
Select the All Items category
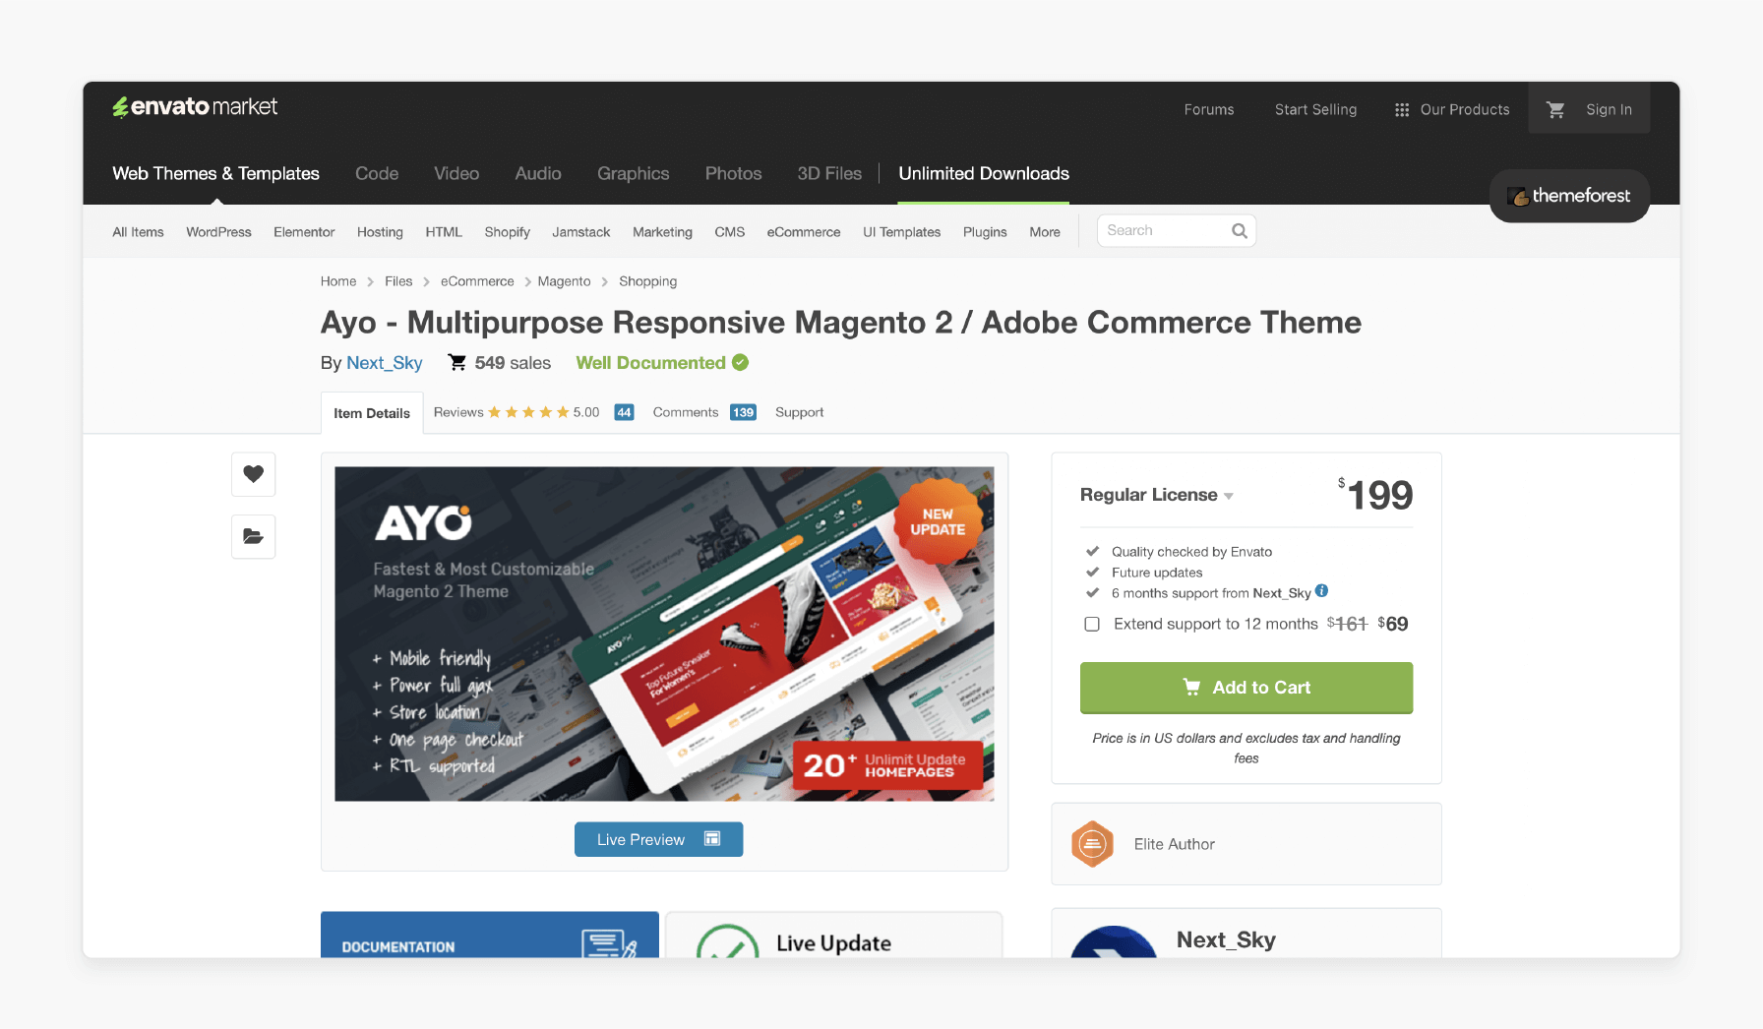[138, 232]
